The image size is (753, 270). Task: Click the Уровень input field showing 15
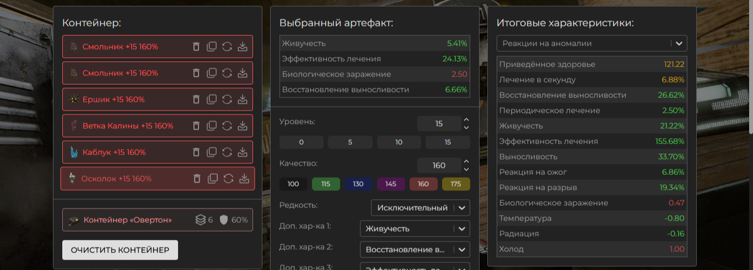click(439, 124)
